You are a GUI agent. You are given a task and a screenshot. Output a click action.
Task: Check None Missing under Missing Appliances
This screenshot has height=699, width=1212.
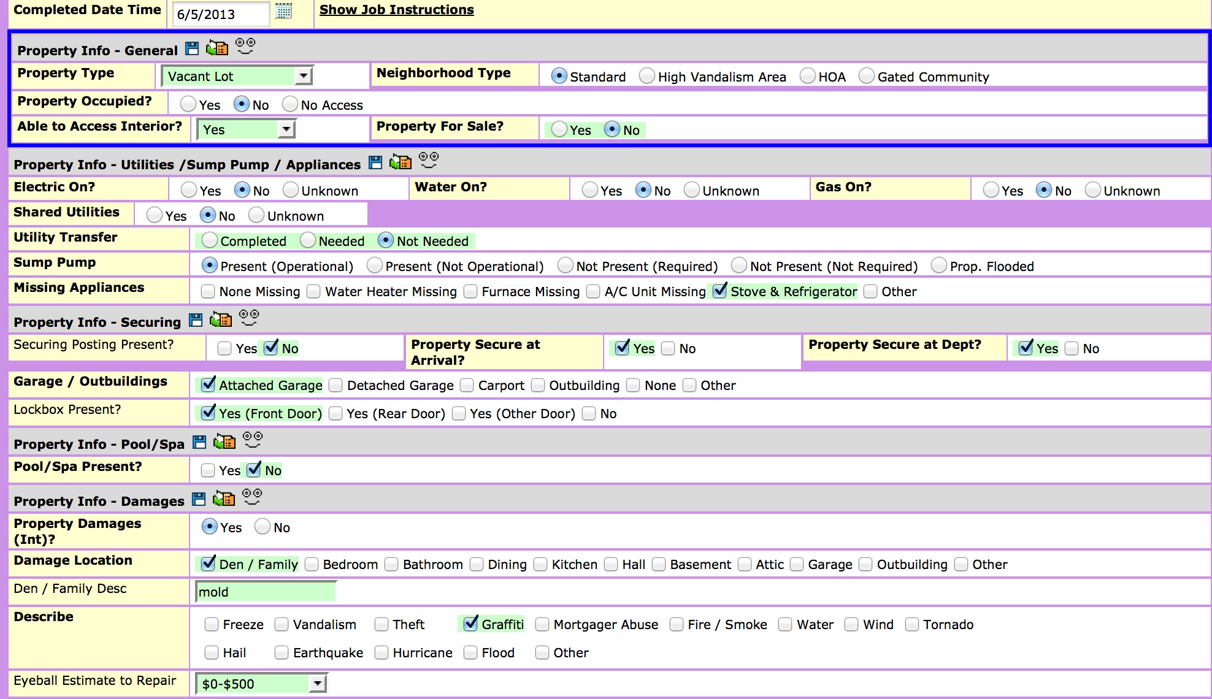(x=208, y=291)
